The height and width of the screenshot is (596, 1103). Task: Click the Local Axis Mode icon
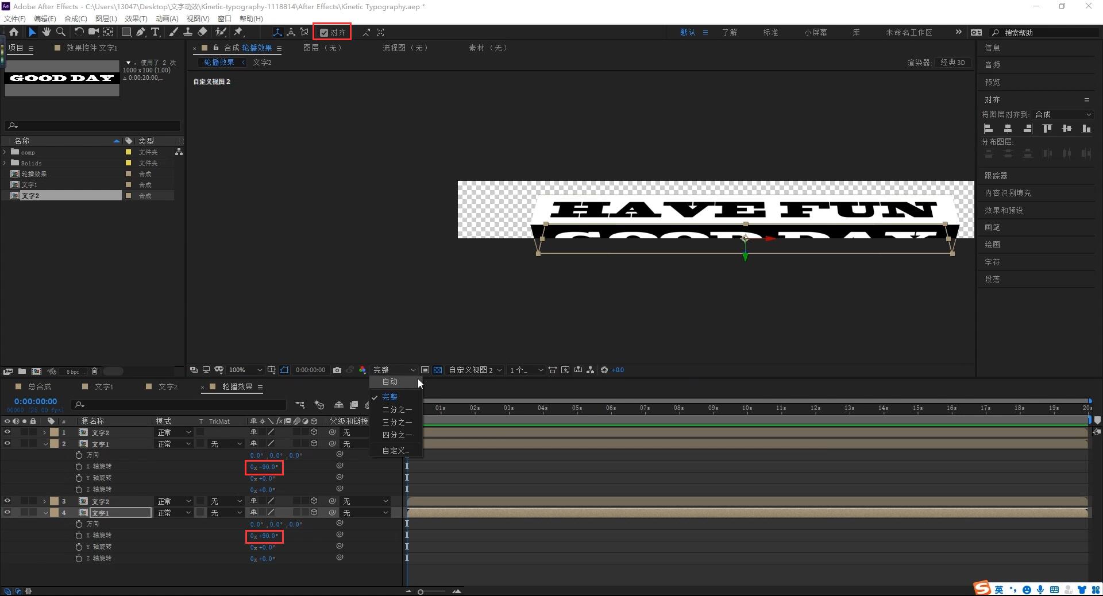tap(277, 32)
